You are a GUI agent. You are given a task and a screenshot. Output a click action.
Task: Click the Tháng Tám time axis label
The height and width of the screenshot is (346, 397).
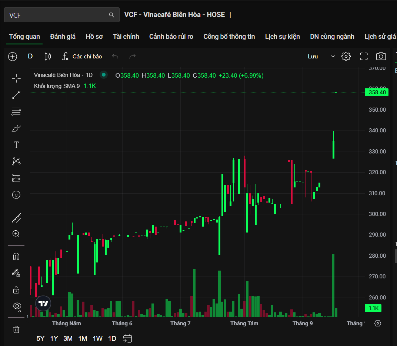[244, 323]
